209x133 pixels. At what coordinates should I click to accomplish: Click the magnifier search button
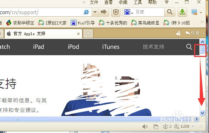[170, 12]
